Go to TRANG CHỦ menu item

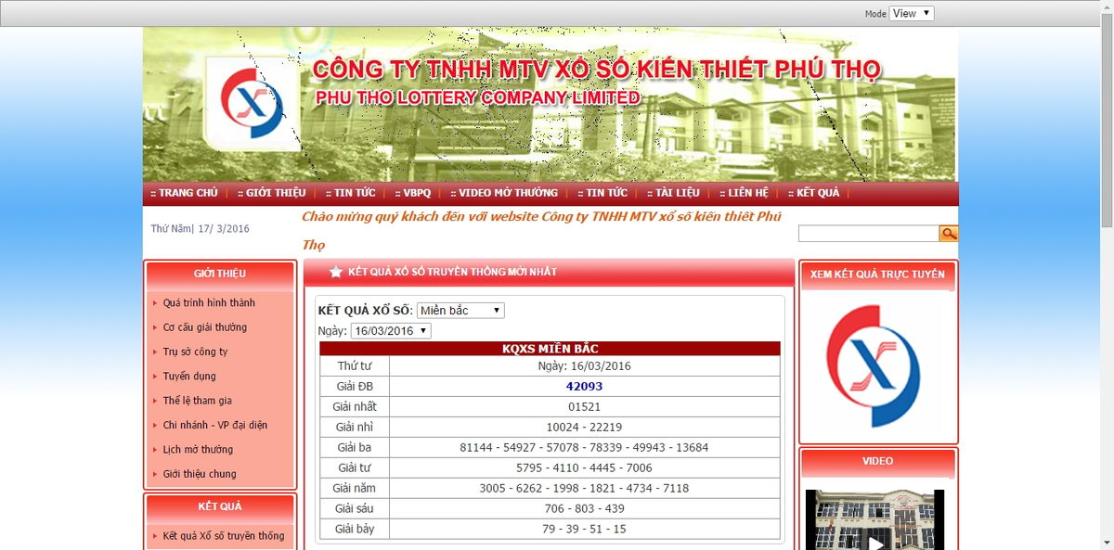point(184,193)
